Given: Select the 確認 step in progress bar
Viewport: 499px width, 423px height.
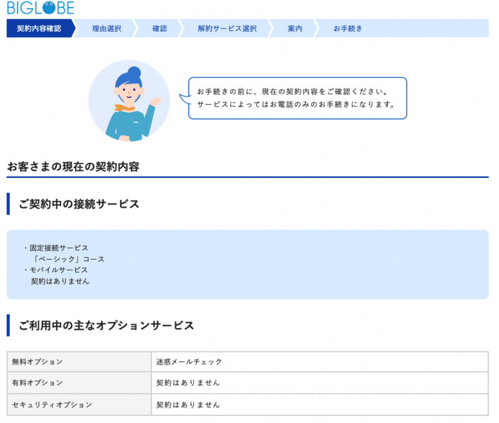Looking at the screenshot, I should pos(160,29).
